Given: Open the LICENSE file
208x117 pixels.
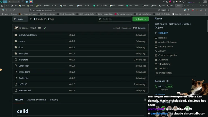Looking at the screenshot, I should point(23,84).
